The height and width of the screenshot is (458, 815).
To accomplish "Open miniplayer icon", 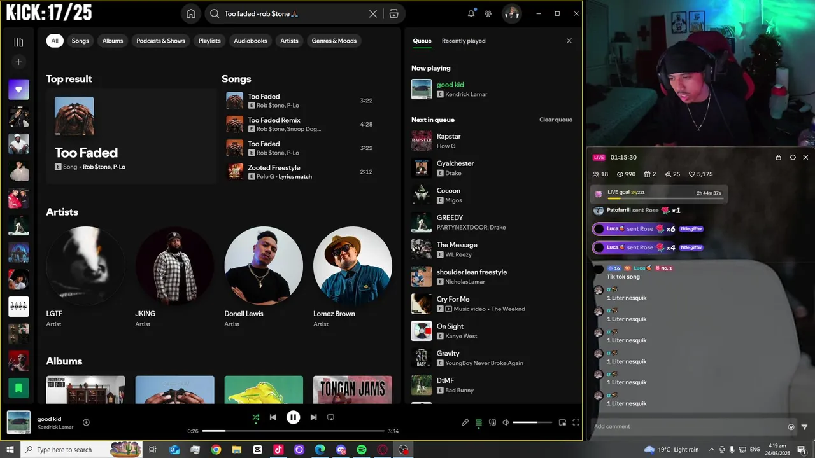I will [x=562, y=422].
